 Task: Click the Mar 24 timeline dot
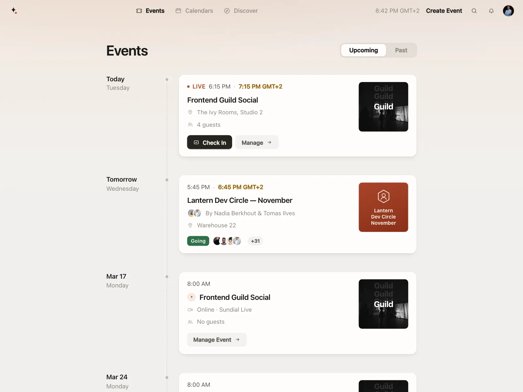point(167,378)
